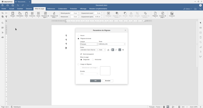The image size is (203, 108).
Task: Open the Liberation Sans Narrow font dropdown
Action: [89, 50]
